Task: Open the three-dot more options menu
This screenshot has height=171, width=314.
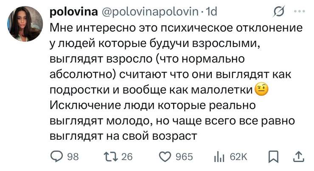Action: coord(300,11)
